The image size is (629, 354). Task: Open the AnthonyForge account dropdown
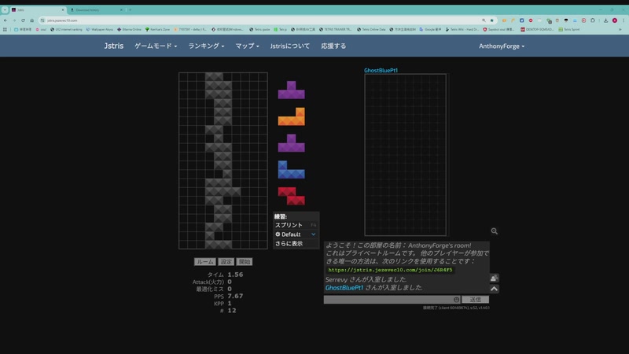pyautogui.click(x=502, y=46)
